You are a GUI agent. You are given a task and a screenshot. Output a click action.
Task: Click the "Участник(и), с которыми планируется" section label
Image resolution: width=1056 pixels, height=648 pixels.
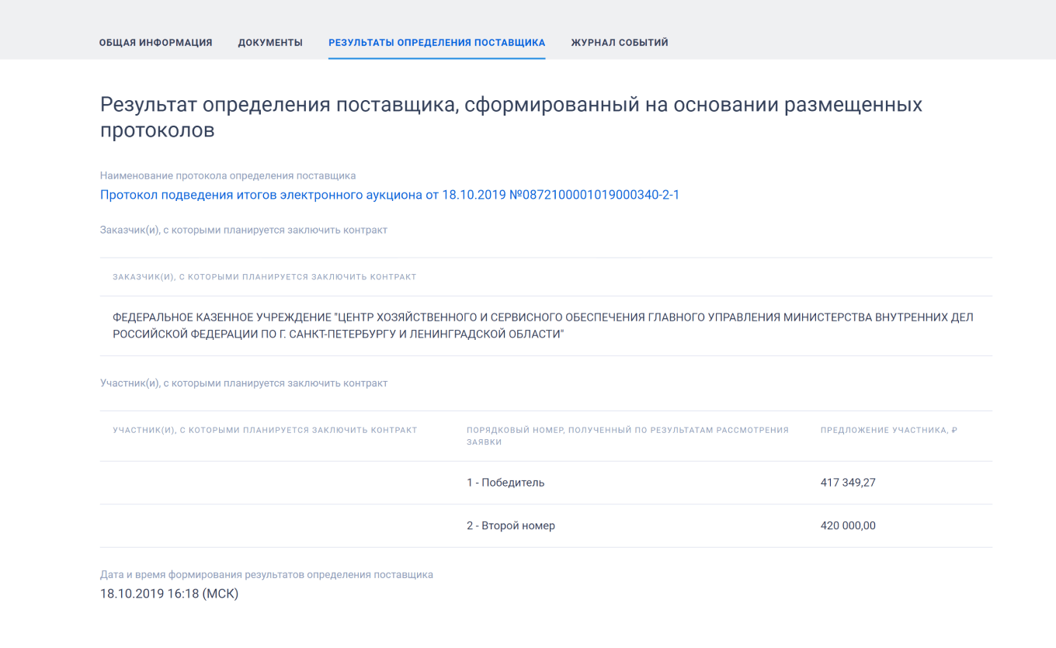(243, 383)
